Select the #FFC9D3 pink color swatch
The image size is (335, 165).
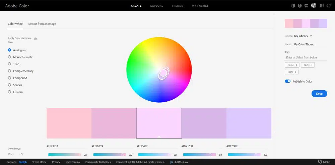69,123
